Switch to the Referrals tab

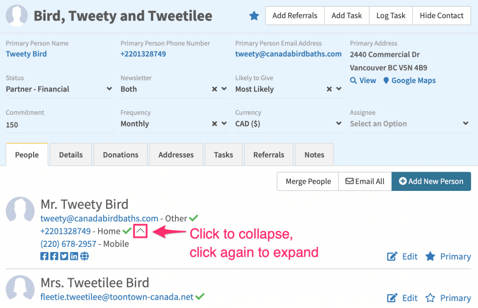pyautogui.click(x=269, y=155)
